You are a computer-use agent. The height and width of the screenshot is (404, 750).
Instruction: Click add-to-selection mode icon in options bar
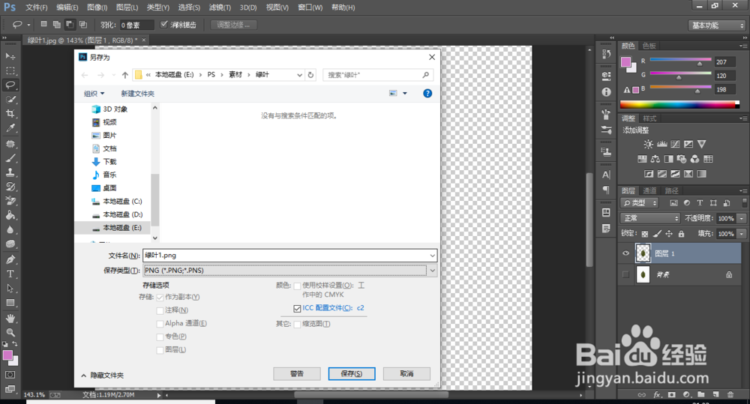tap(57, 25)
